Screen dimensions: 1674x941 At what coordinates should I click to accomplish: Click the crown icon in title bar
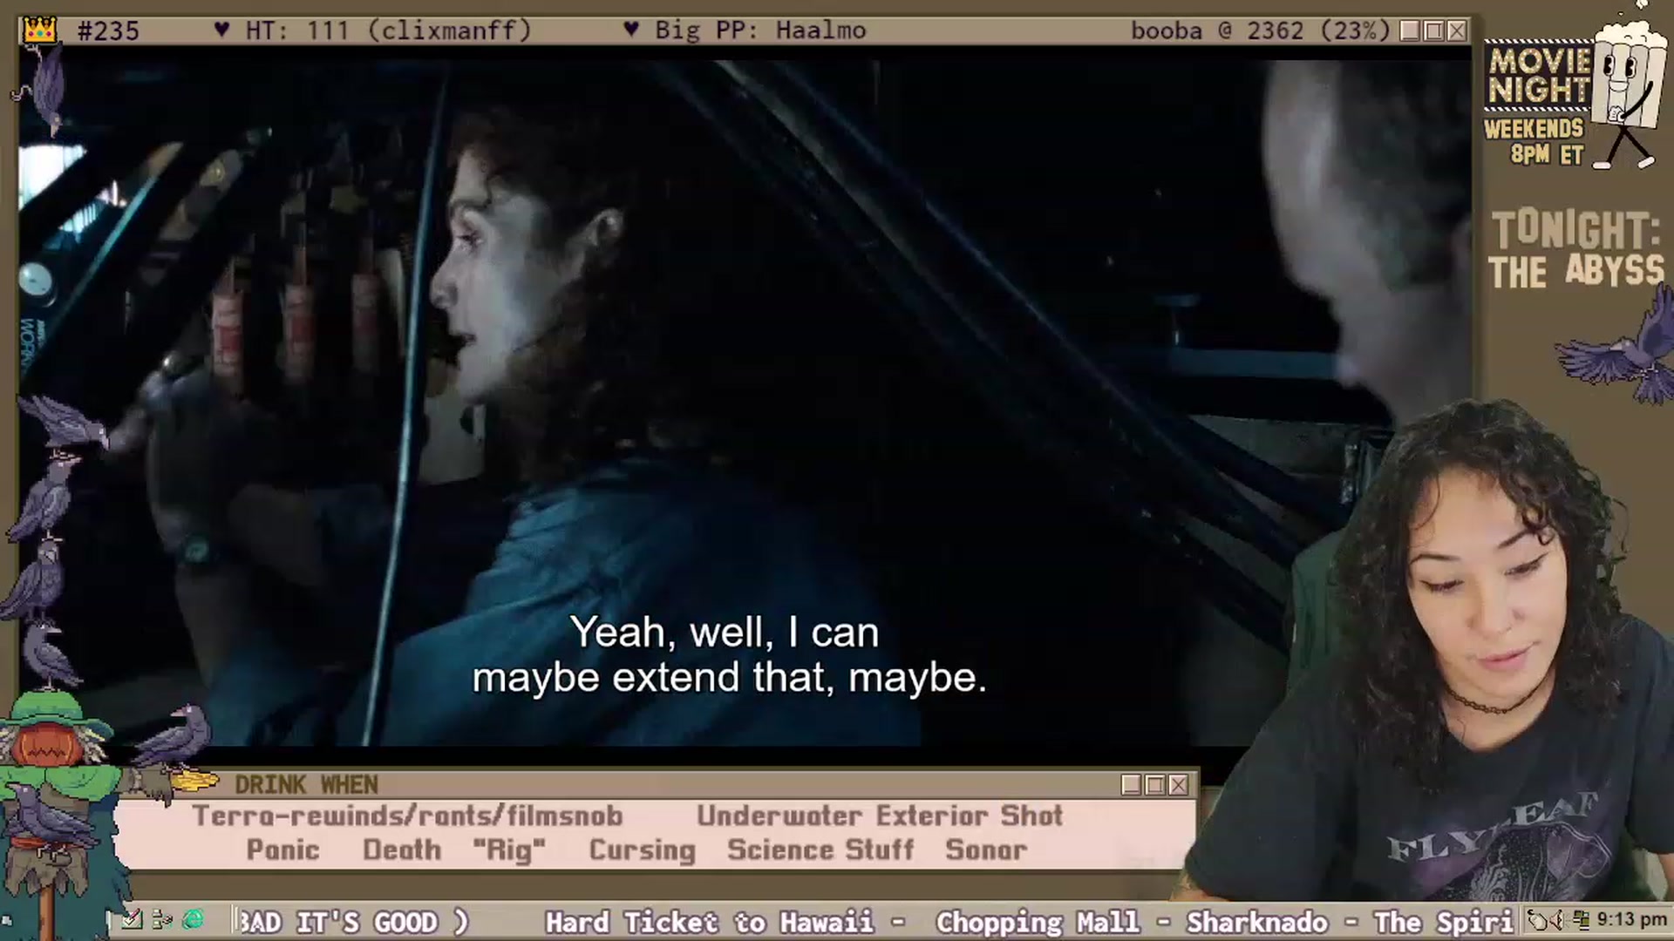click(39, 30)
